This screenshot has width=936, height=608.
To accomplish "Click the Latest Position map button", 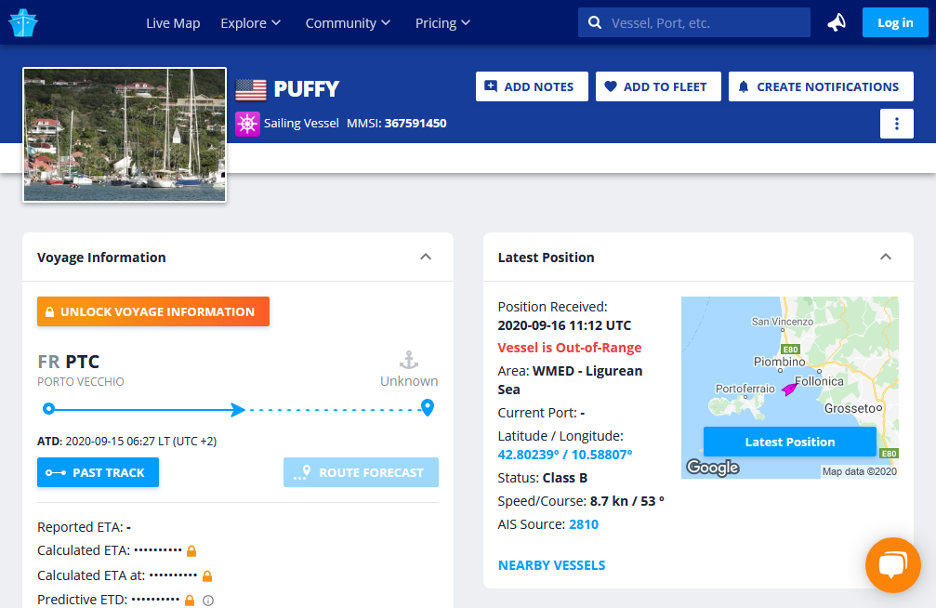I will click(790, 442).
